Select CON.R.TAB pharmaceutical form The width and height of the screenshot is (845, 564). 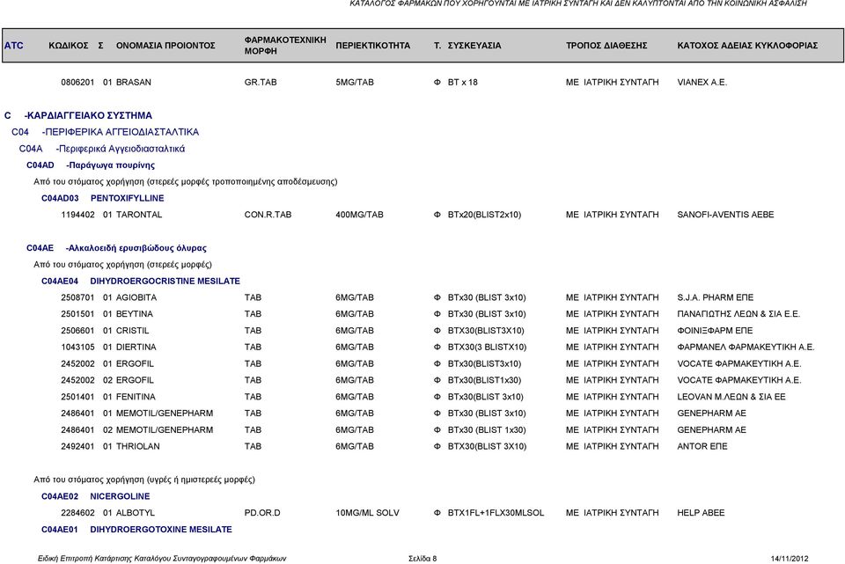tap(268, 215)
